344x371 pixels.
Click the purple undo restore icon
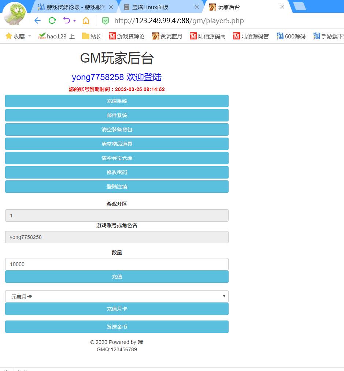pos(66,20)
